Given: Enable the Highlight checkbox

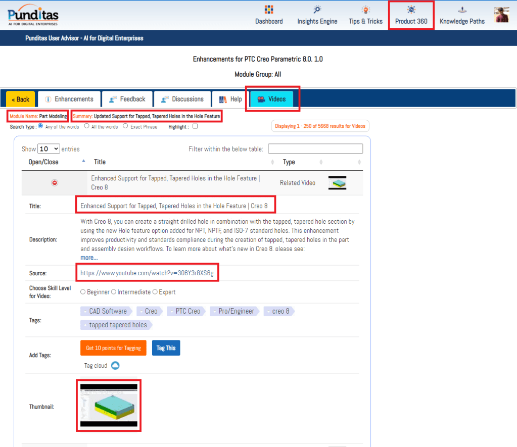Looking at the screenshot, I should (x=195, y=126).
